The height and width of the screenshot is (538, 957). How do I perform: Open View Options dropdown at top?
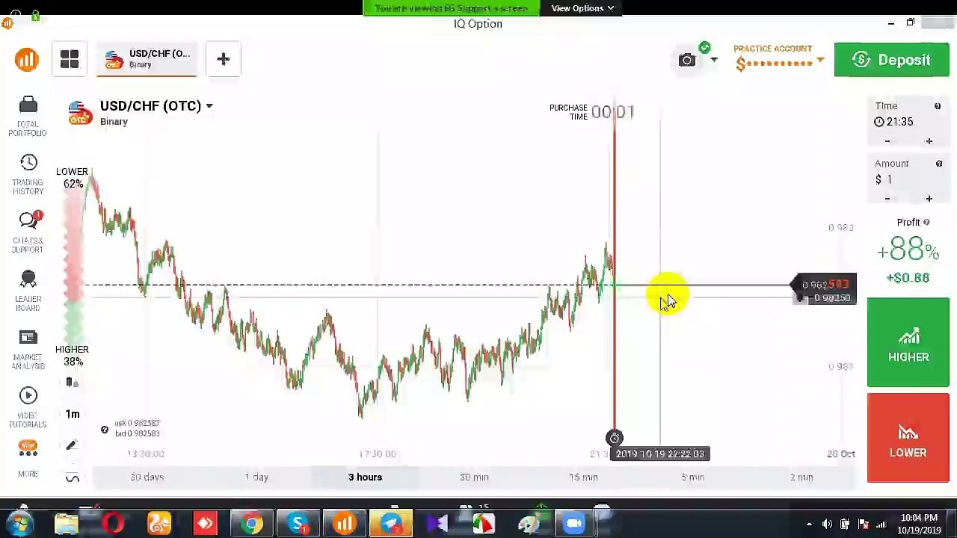(x=582, y=8)
